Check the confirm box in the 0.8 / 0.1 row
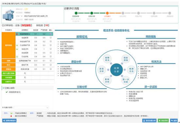 [x=51, y=45]
